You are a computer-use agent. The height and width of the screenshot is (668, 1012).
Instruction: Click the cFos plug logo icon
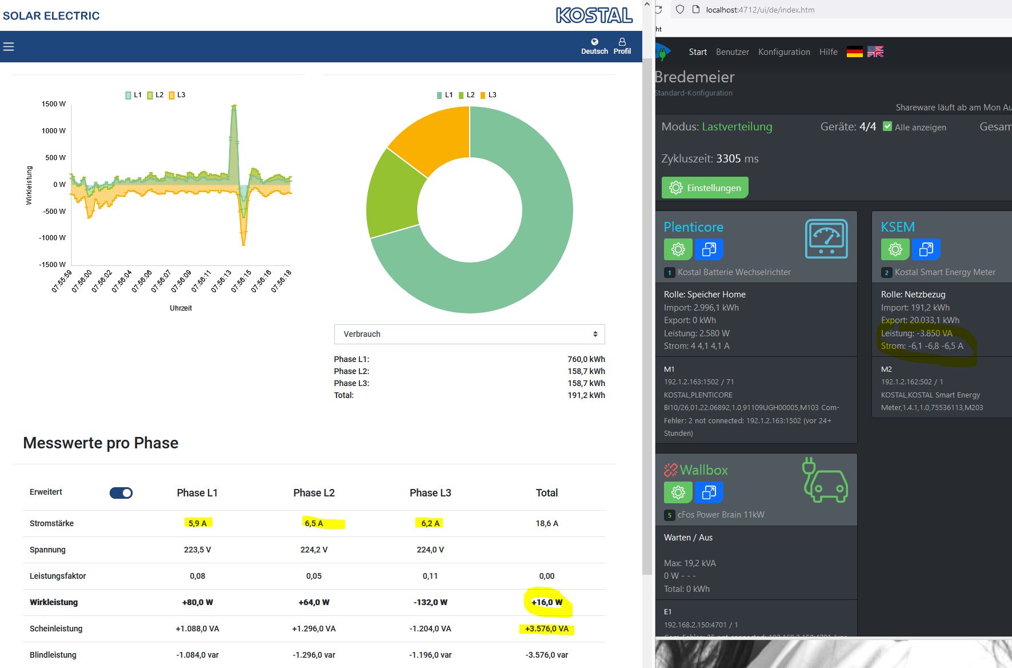tap(662, 52)
